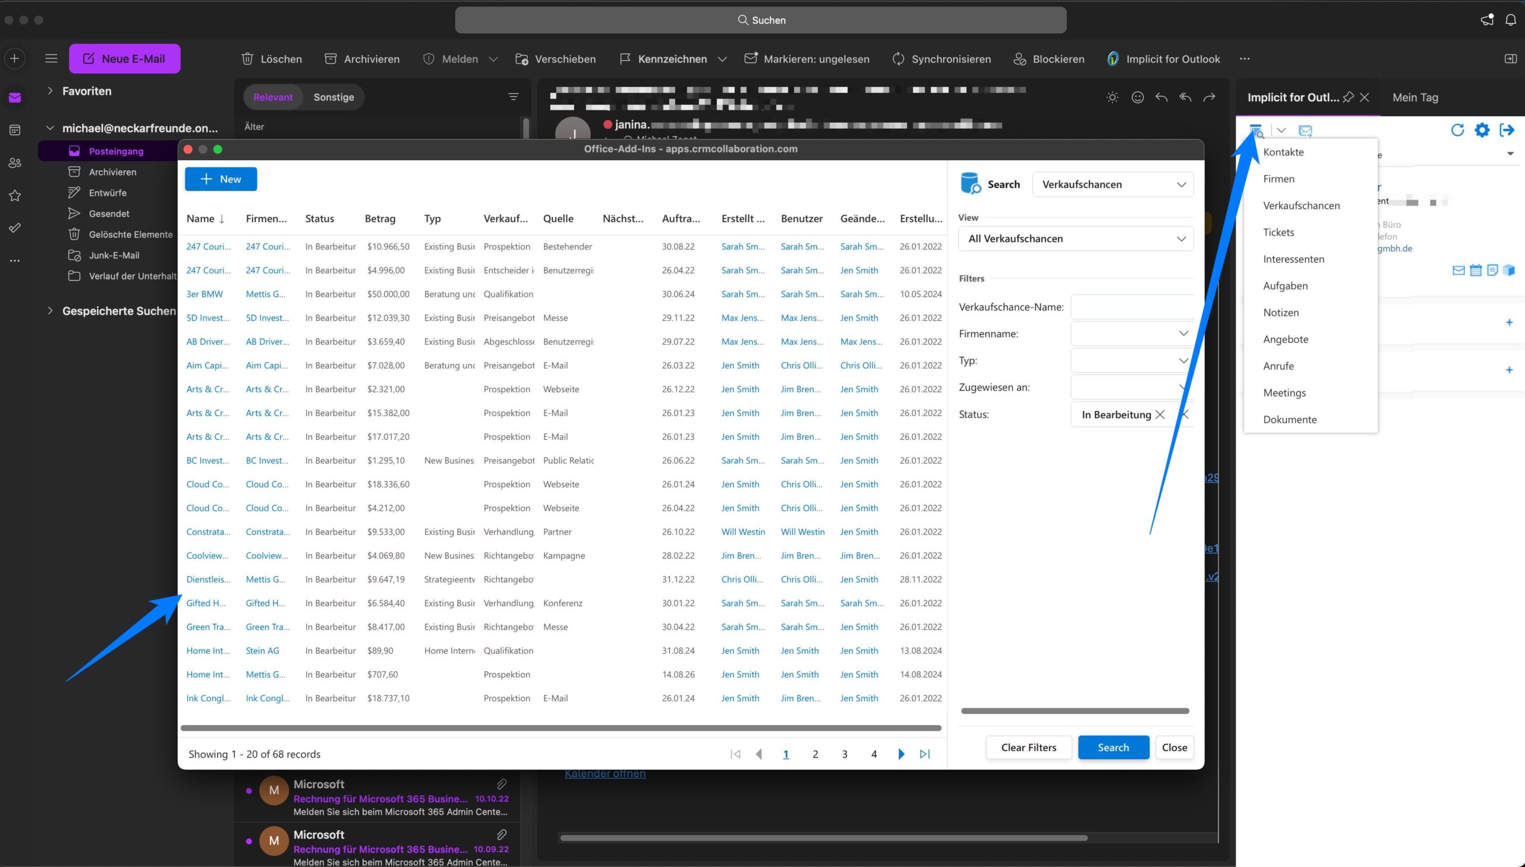Expand the Favoriten folder group
This screenshot has height=867, width=1525.
[x=50, y=91]
